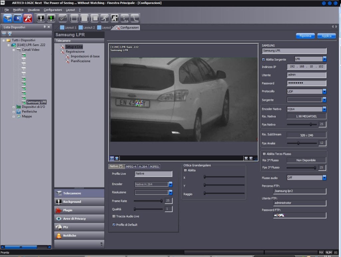Viewport: 341px width, 257px height.
Task: Click the video playback filmstrip toolbar icon
Action: pyautogui.click(x=18, y=18)
